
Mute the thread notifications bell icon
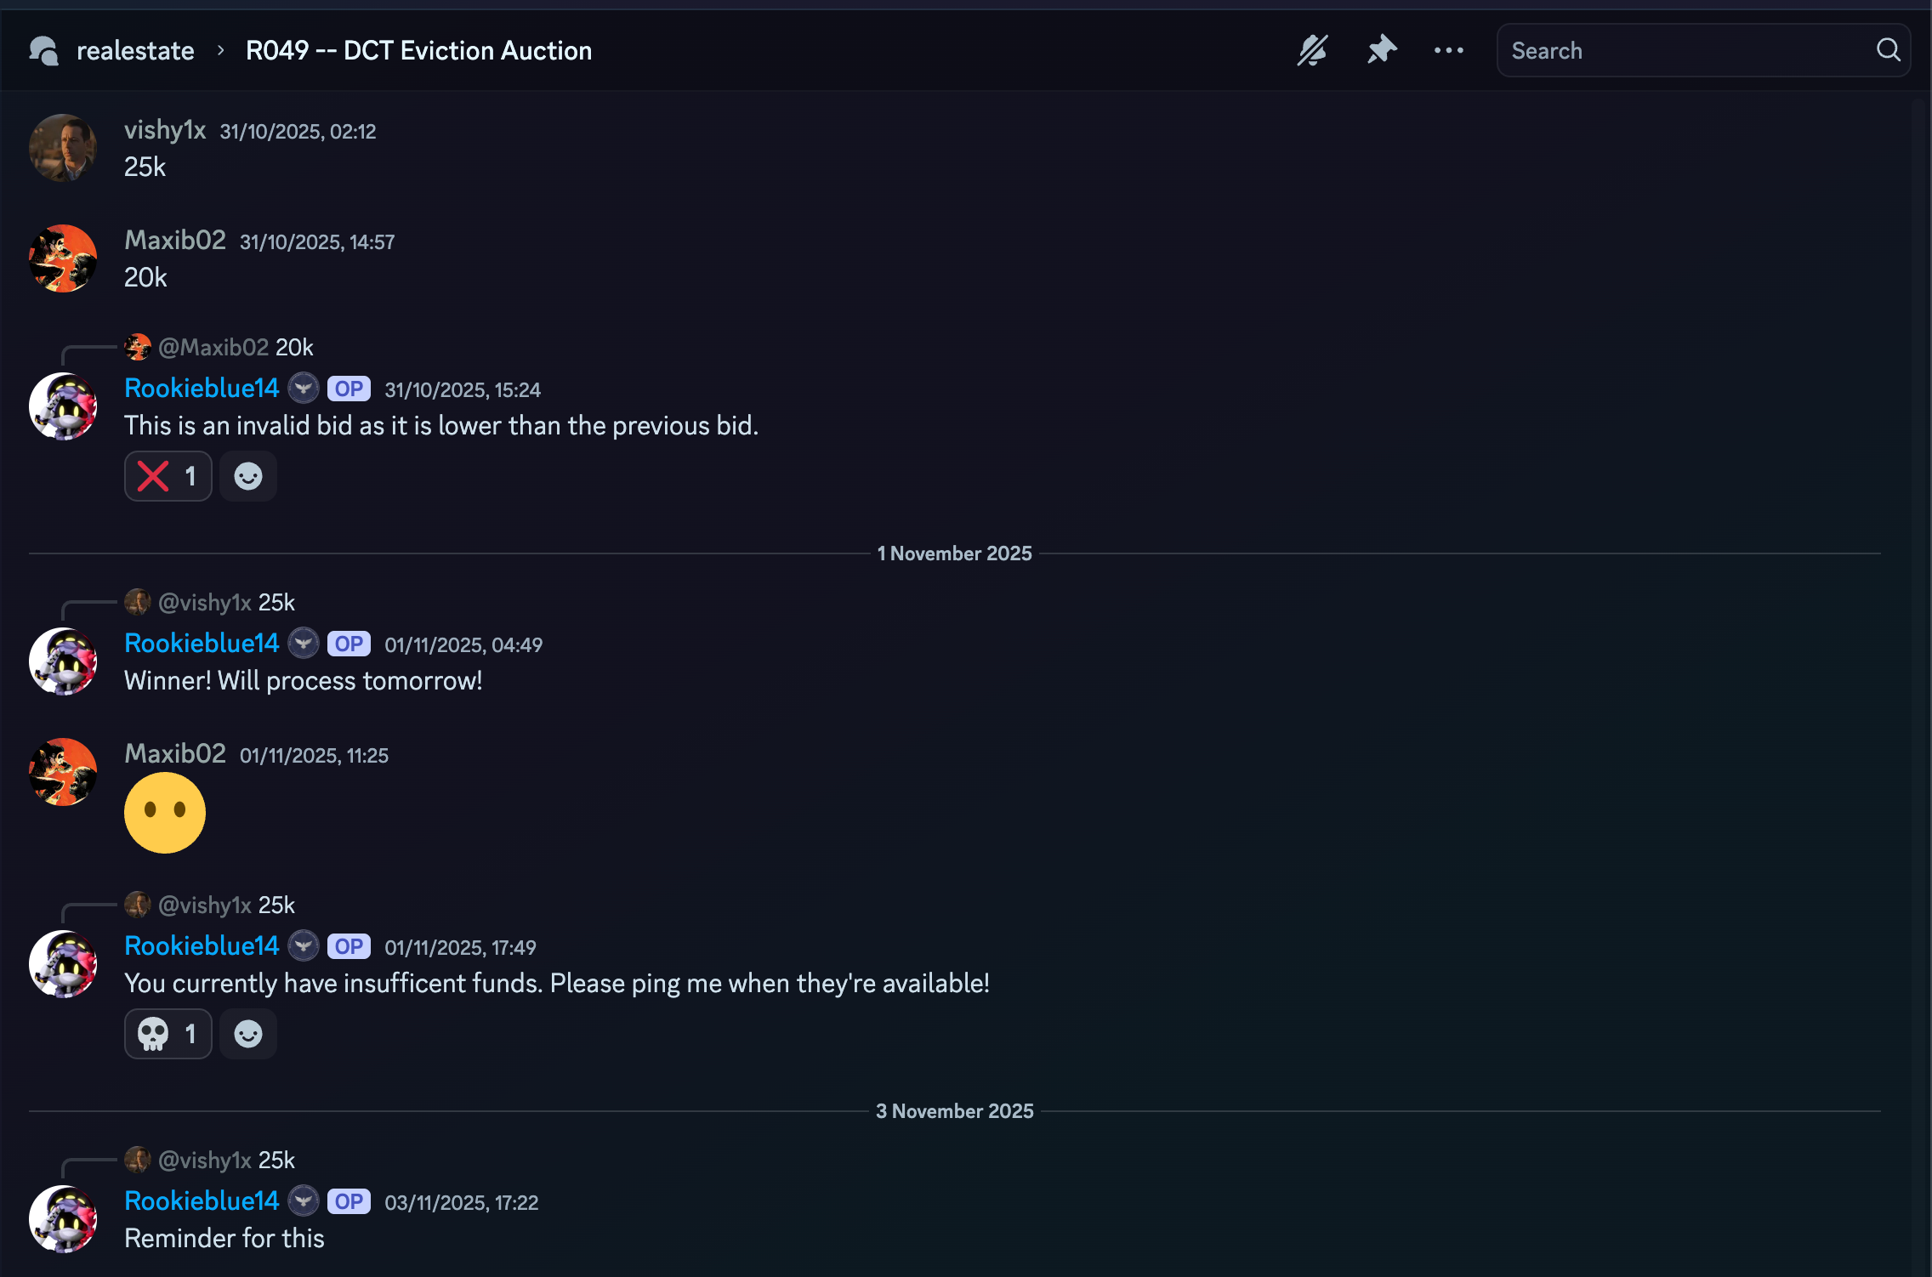tap(1312, 50)
